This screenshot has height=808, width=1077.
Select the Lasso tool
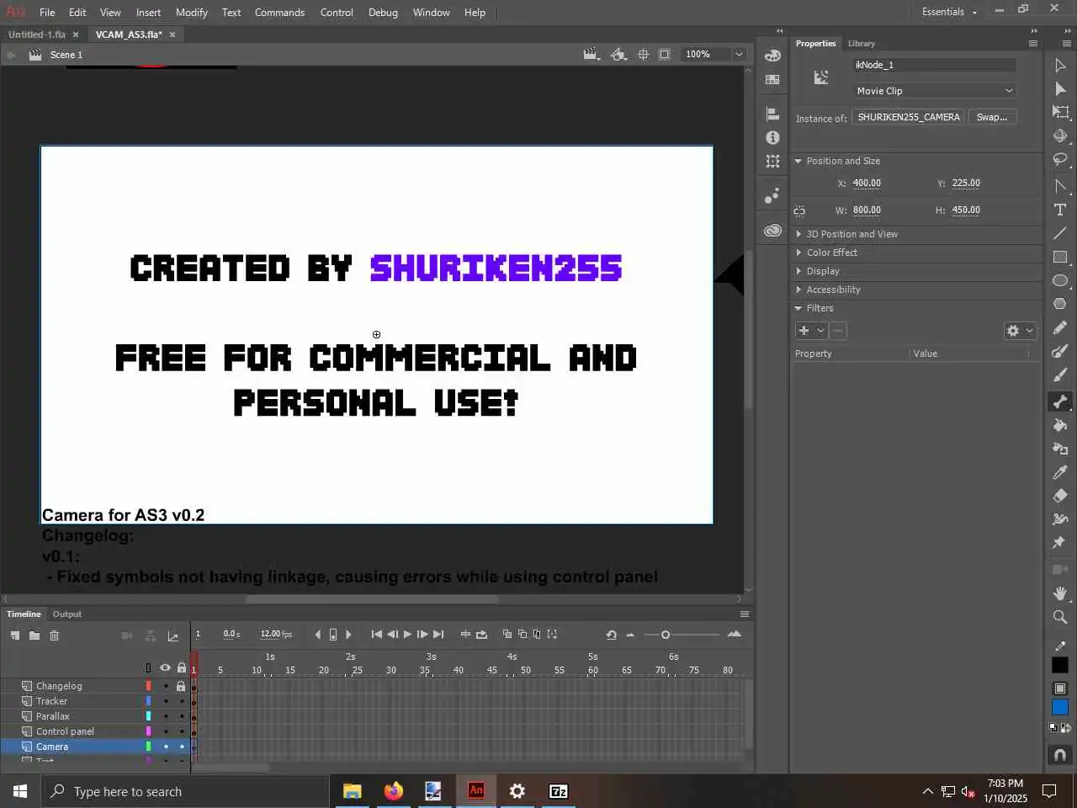[1060, 160]
